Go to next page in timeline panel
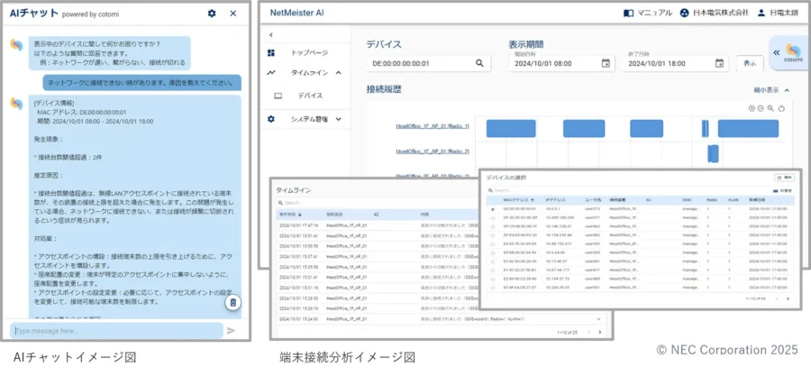811x377 pixels. tap(600, 332)
